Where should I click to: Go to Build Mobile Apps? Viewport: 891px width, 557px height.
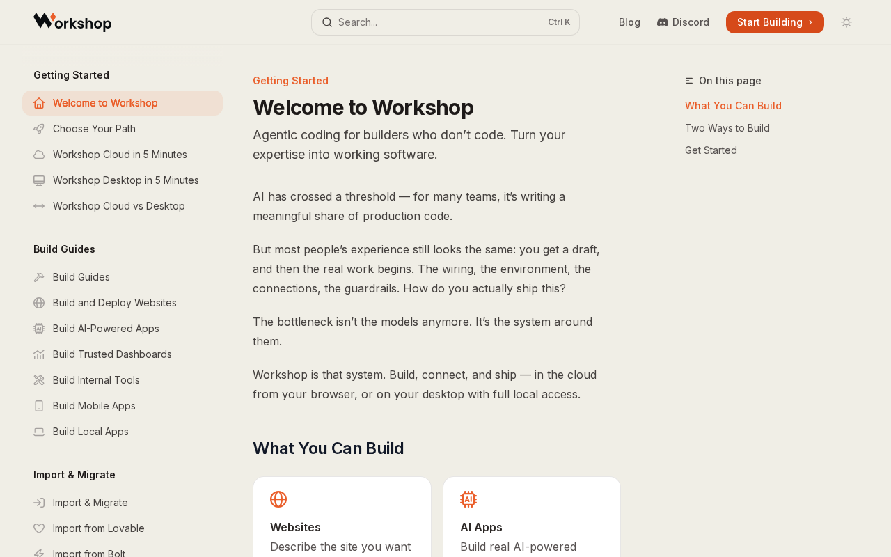pyautogui.click(x=123, y=406)
